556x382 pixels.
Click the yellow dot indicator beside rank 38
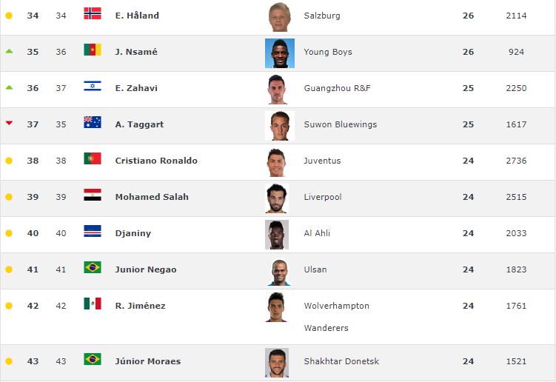point(9,161)
